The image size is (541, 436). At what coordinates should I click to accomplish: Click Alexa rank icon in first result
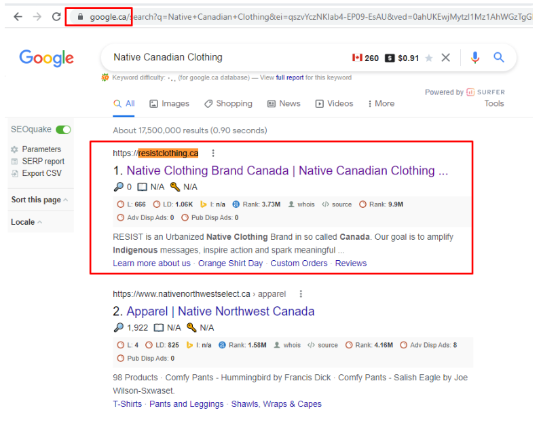click(236, 204)
